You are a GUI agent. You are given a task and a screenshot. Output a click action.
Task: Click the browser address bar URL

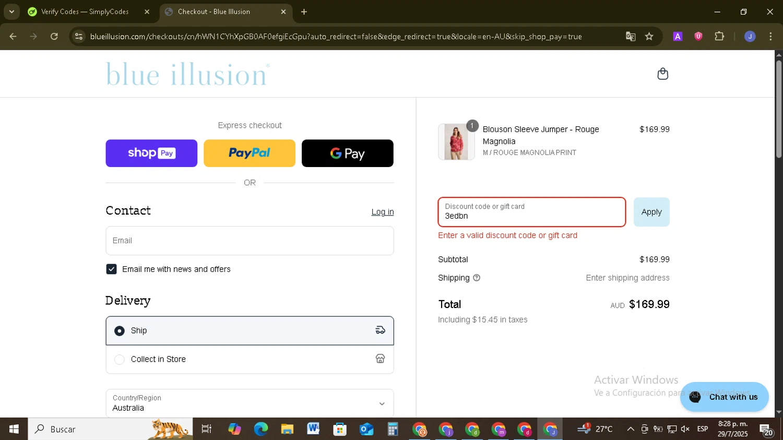[336, 37]
